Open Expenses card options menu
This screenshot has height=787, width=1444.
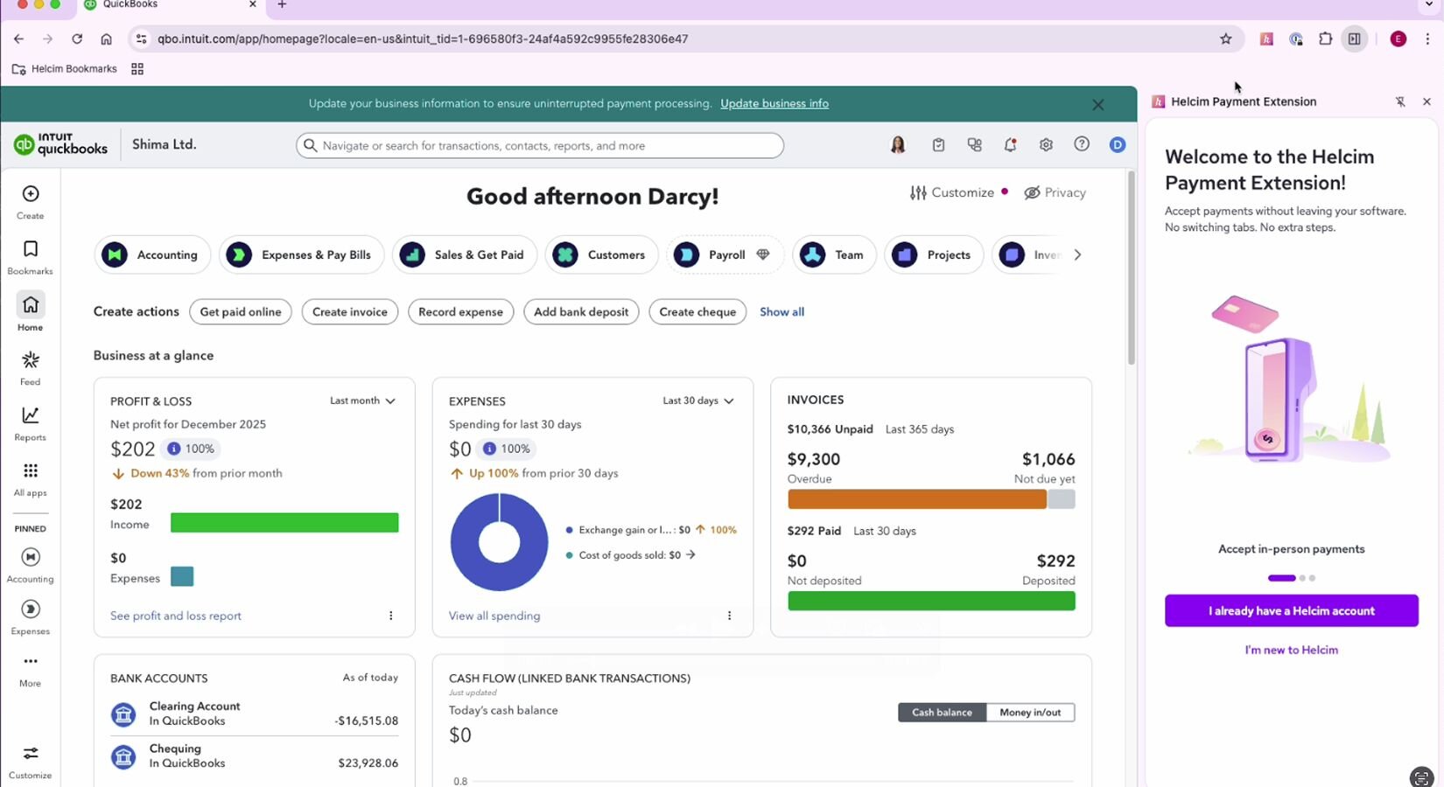(x=729, y=616)
